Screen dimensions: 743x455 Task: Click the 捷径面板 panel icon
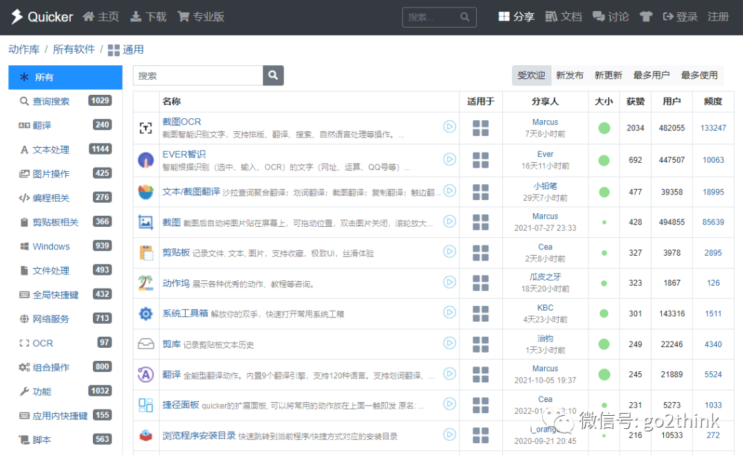pos(146,405)
